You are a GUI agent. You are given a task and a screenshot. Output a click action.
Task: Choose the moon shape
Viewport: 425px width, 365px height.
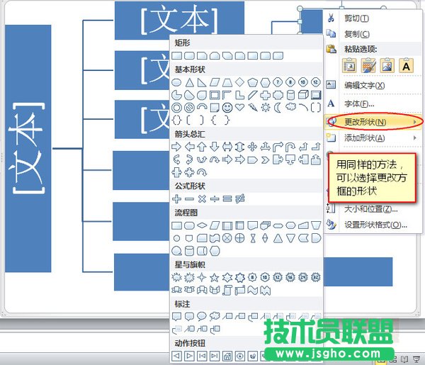tap(278, 108)
